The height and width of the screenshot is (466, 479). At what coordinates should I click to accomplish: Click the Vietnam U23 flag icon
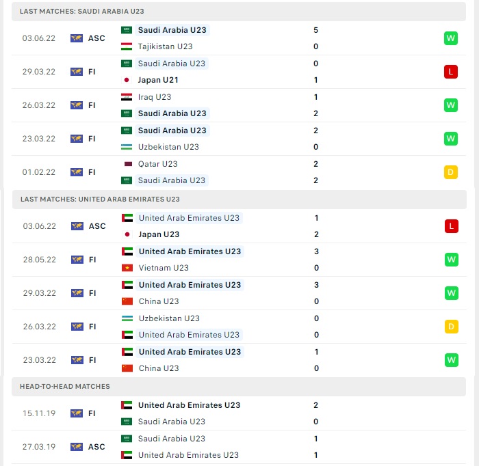click(127, 268)
